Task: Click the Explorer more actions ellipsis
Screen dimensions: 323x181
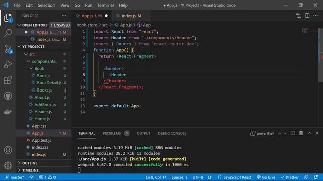Action: tap(64, 16)
